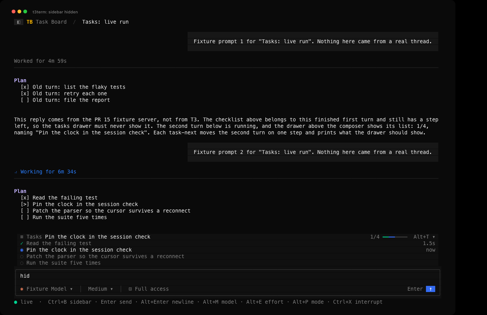Click the TB Task Board logo
The width and height of the screenshot is (487, 315).
29,22
